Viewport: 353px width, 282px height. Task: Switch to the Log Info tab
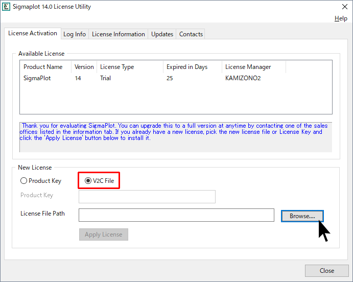click(x=75, y=34)
